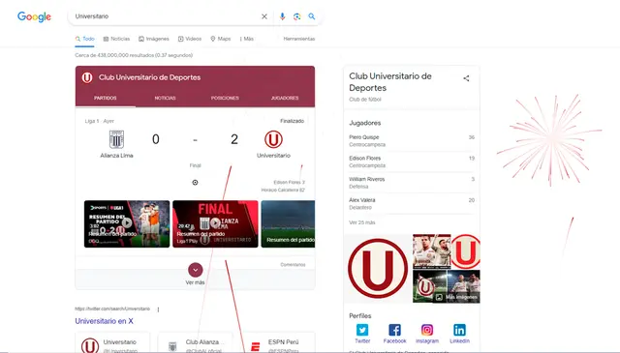Expand match details with Ver más arrow

point(195,270)
